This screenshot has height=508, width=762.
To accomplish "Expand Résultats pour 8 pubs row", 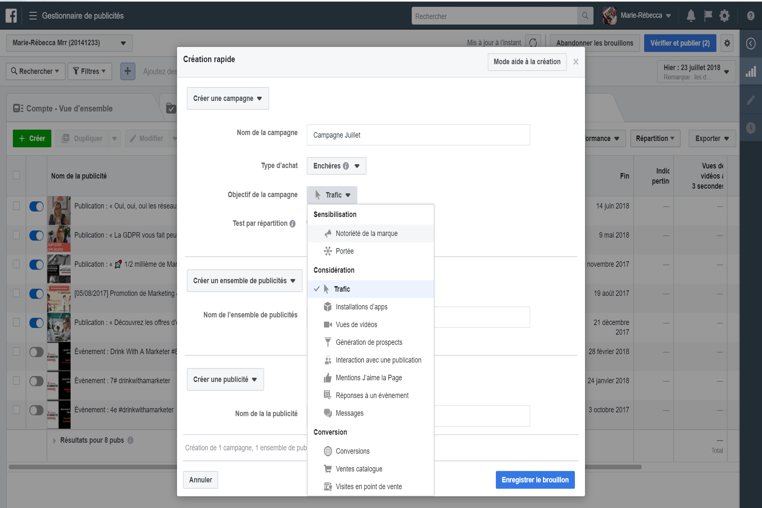I will coord(54,440).
